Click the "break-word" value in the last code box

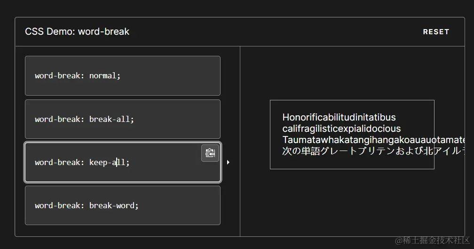coord(112,205)
